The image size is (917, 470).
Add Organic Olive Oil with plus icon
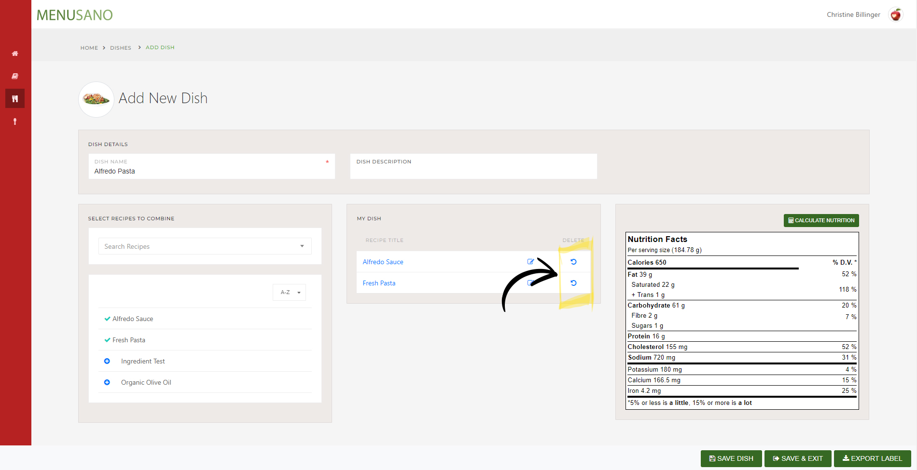[107, 382]
